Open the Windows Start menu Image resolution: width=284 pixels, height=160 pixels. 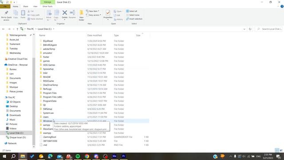click(x=4, y=156)
